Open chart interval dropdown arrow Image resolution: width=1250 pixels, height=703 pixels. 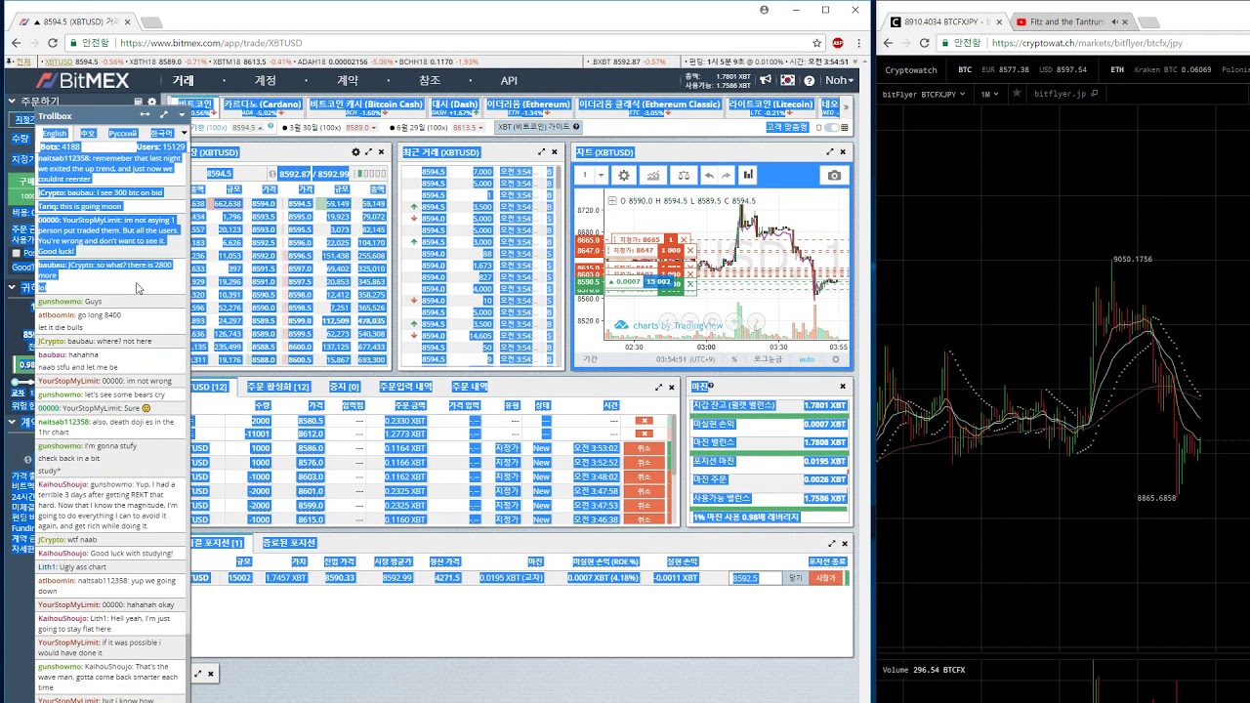(601, 175)
